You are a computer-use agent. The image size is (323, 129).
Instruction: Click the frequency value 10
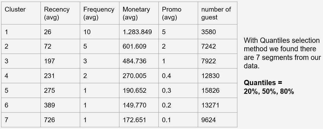(87, 32)
